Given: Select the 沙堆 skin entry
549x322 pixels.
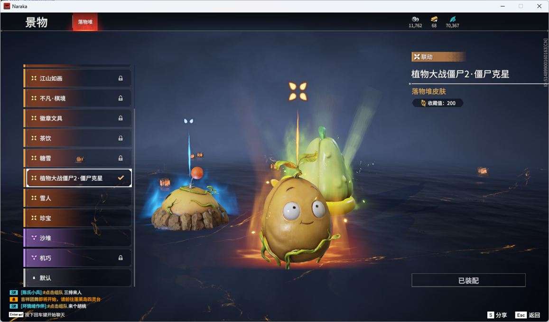Looking at the screenshot, I should (77, 238).
